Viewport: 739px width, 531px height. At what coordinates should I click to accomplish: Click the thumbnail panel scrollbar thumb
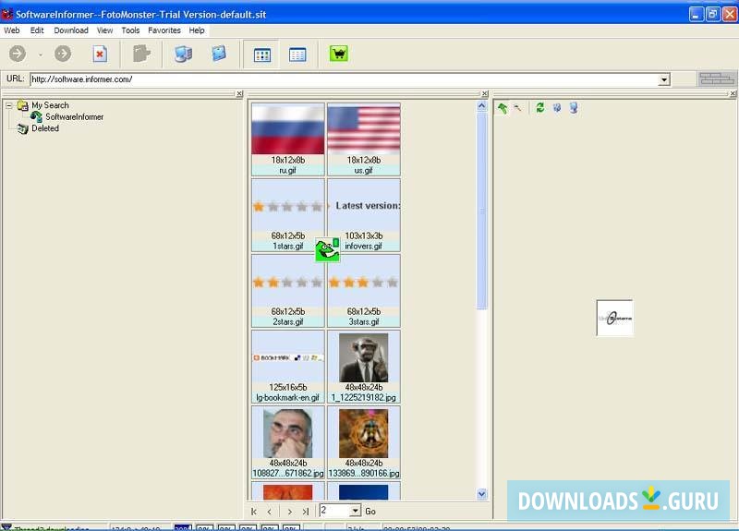coord(481,211)
